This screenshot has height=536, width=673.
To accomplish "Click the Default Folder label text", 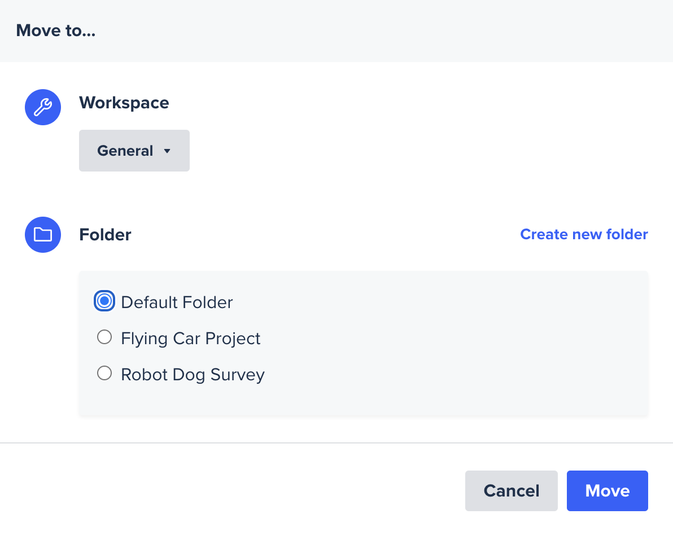I will pyautogui.click(x=177, y=302).
